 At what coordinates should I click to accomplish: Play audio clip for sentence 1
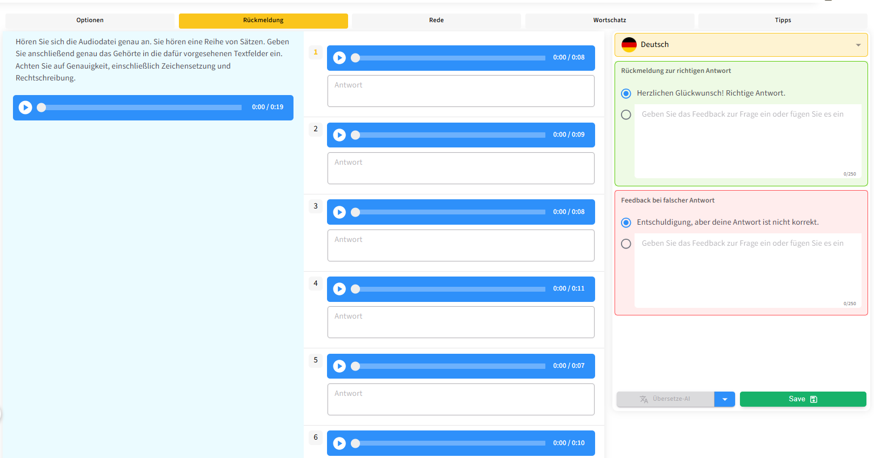point(339,58)
